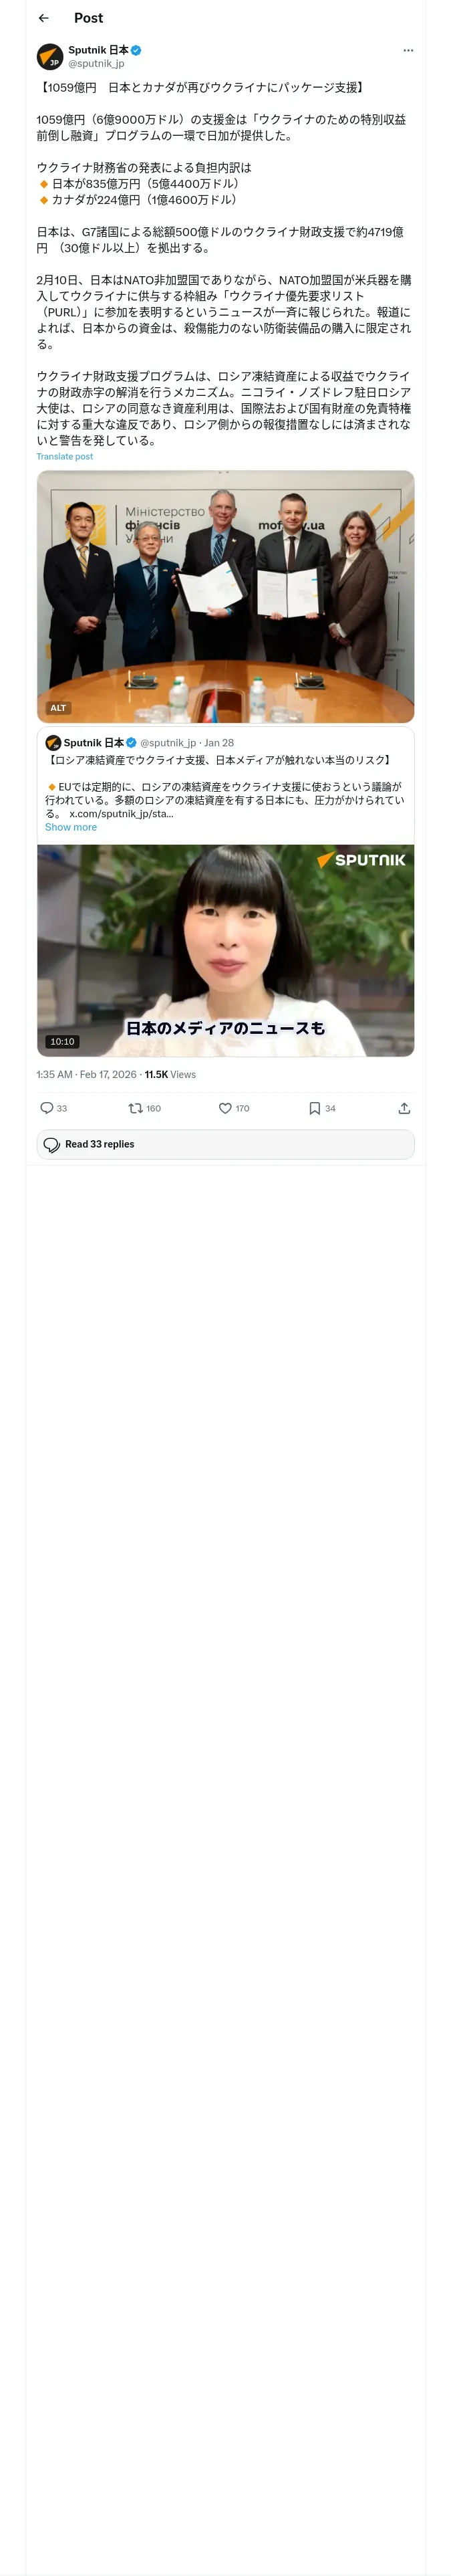The height and width of the screenshot is (2576, 451).
Task: Play the quoted Sputnik video
Action: (225, 950)
